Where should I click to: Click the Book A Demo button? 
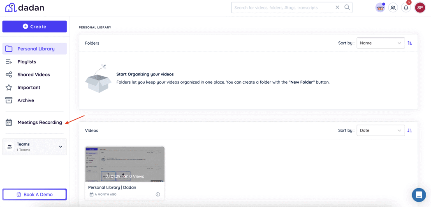(35, 194)
